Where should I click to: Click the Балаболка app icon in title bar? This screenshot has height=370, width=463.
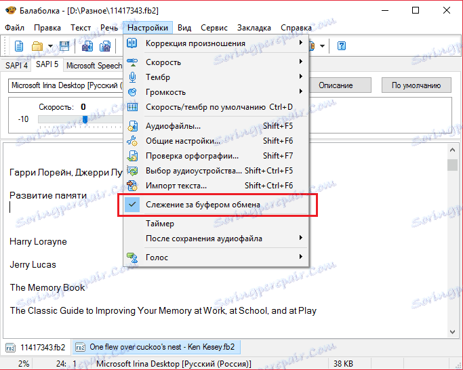11,11
